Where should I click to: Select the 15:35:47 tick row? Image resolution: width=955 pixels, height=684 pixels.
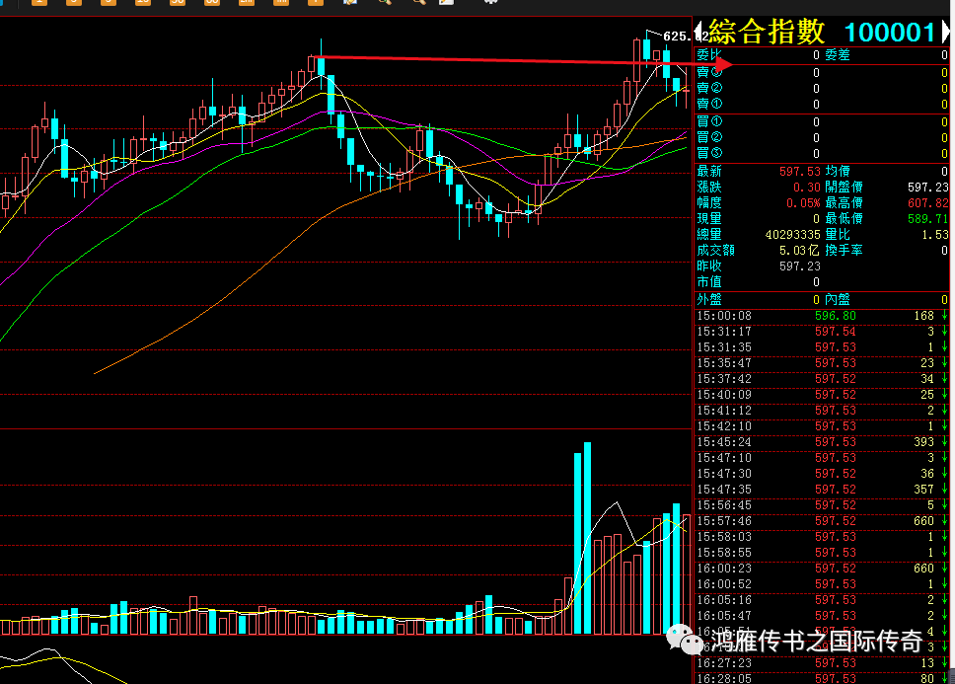[x=822, y=363]
